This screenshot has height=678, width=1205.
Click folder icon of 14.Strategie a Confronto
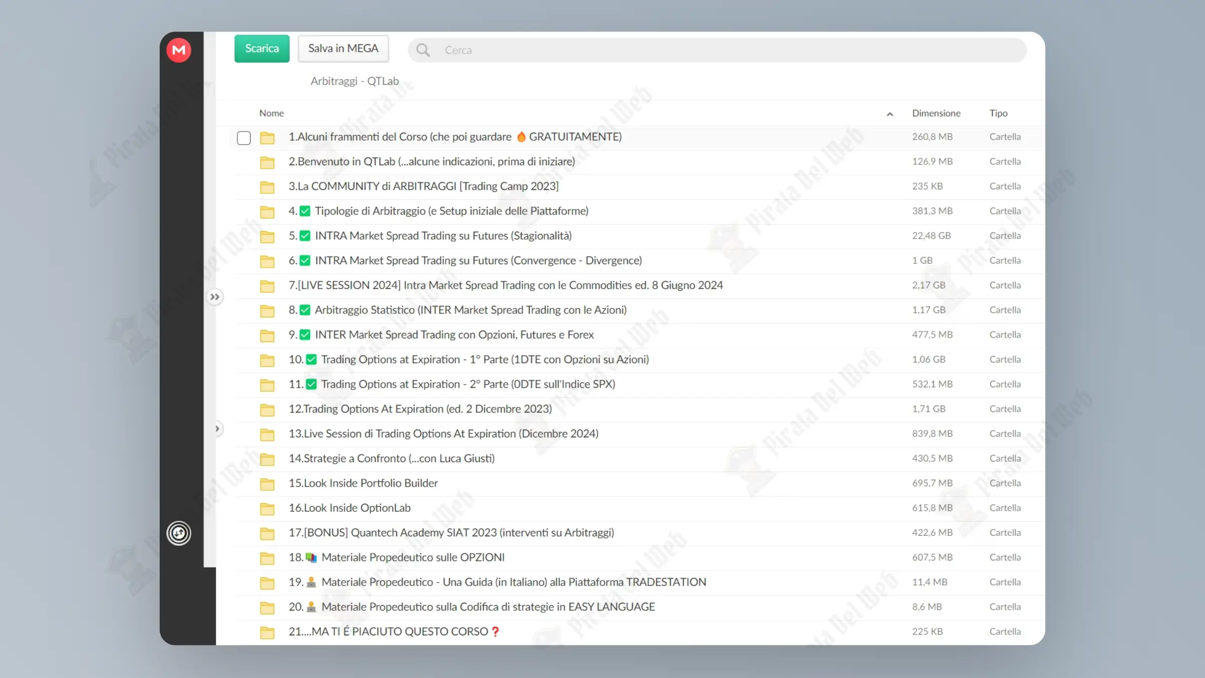(267, 459)
